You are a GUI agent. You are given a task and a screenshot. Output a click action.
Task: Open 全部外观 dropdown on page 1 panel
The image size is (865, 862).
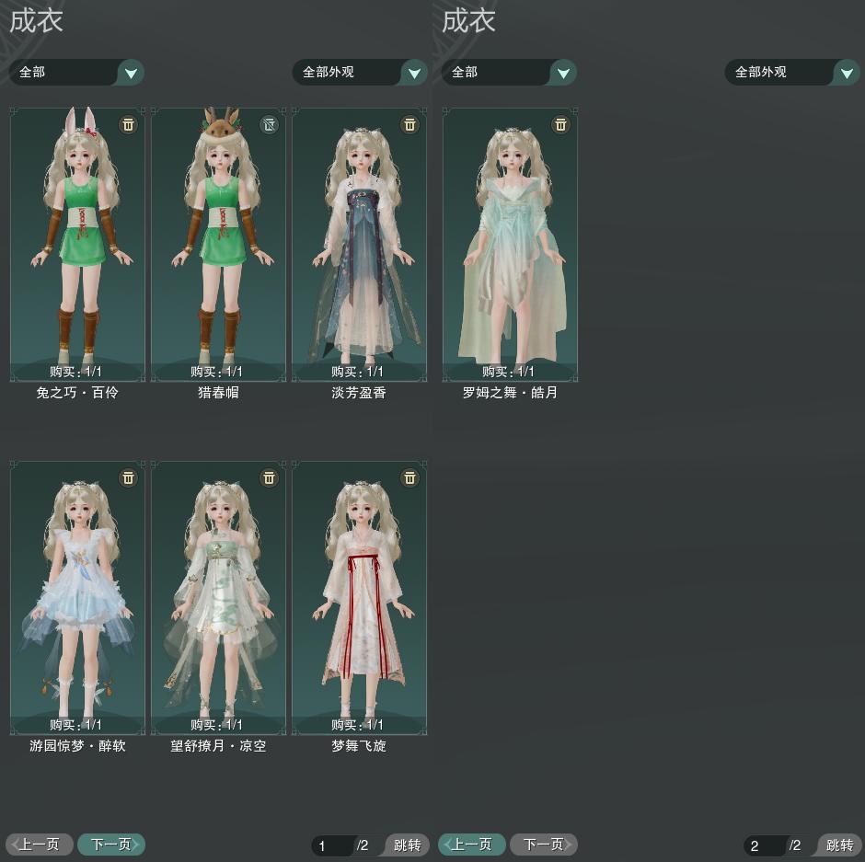point(360,73)
